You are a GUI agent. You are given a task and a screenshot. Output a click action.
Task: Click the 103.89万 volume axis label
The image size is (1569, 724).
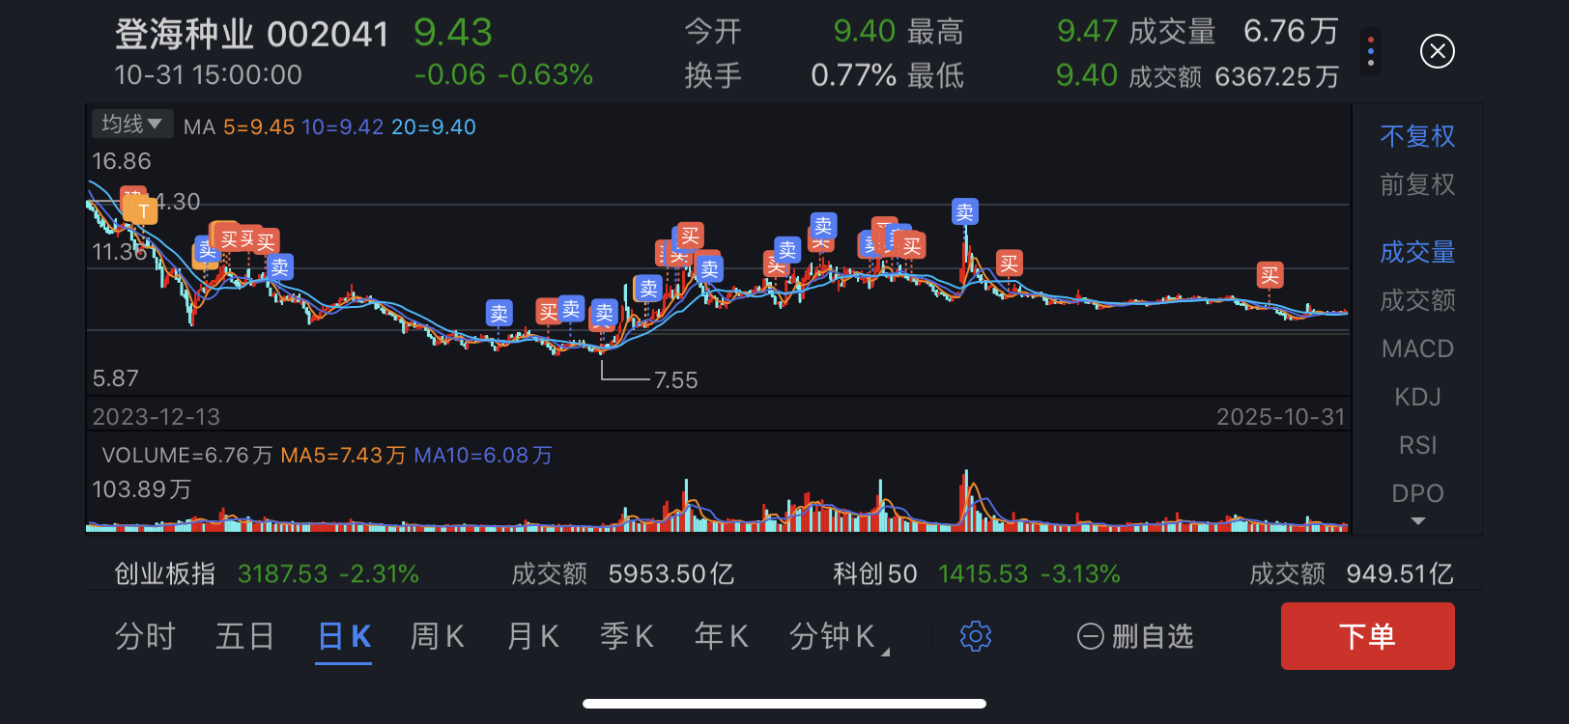point(142,489)
